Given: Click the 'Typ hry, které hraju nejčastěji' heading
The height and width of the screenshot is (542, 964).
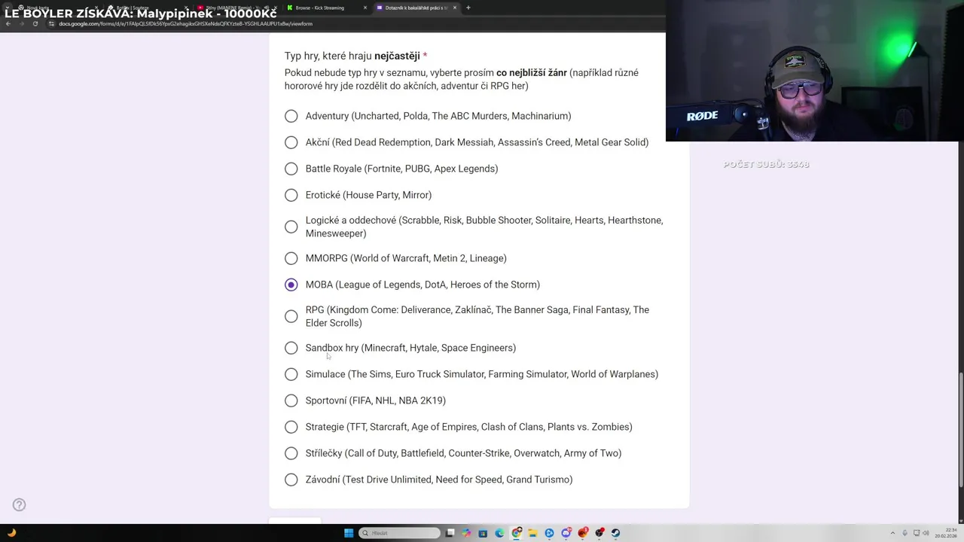Looking at the screenshot, I should [352, 56].
